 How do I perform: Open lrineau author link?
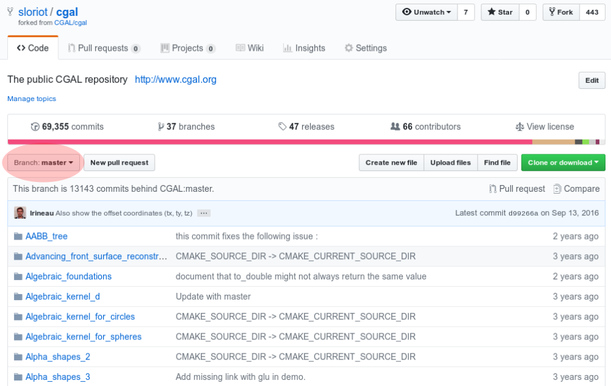(42, 213)
